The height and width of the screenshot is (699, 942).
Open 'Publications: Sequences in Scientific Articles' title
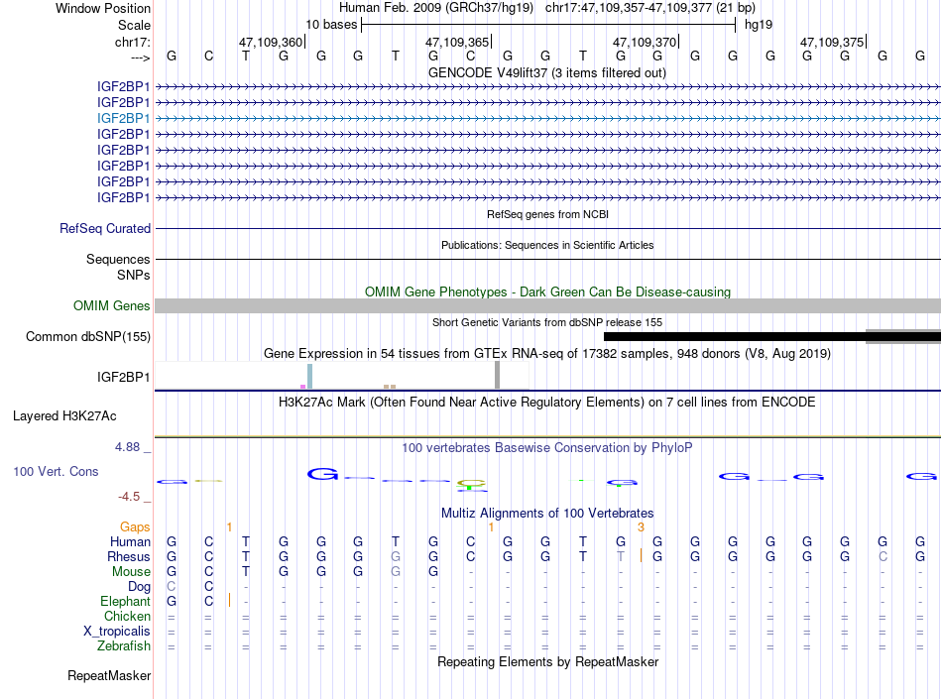pyautogui.click(x=547, y=245)
